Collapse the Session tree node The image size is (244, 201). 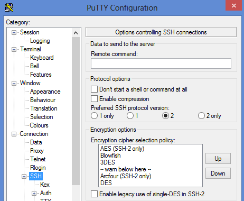(x=14, y=32)
